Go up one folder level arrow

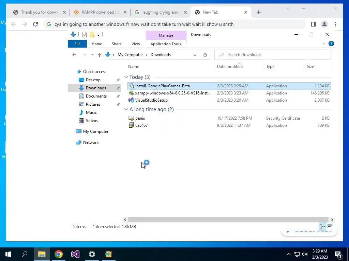coord(99,55)
